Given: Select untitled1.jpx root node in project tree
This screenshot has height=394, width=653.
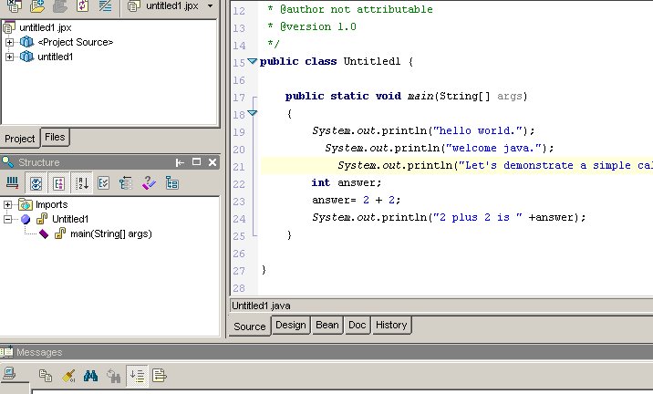Looking at the screenshot, I should (x=46, y=27).
